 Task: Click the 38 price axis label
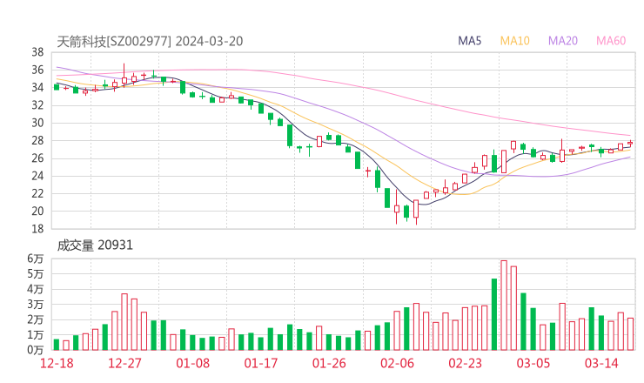[x=37, y=52]
